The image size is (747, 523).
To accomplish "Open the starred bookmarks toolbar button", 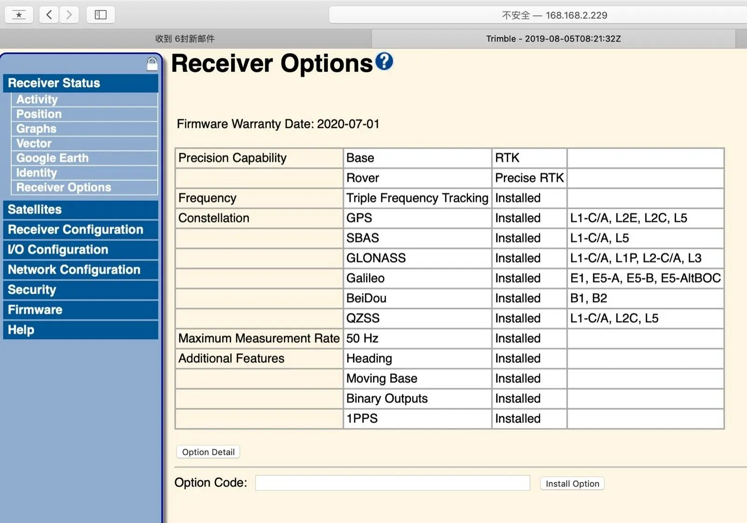I will click(x=19, y=15).
